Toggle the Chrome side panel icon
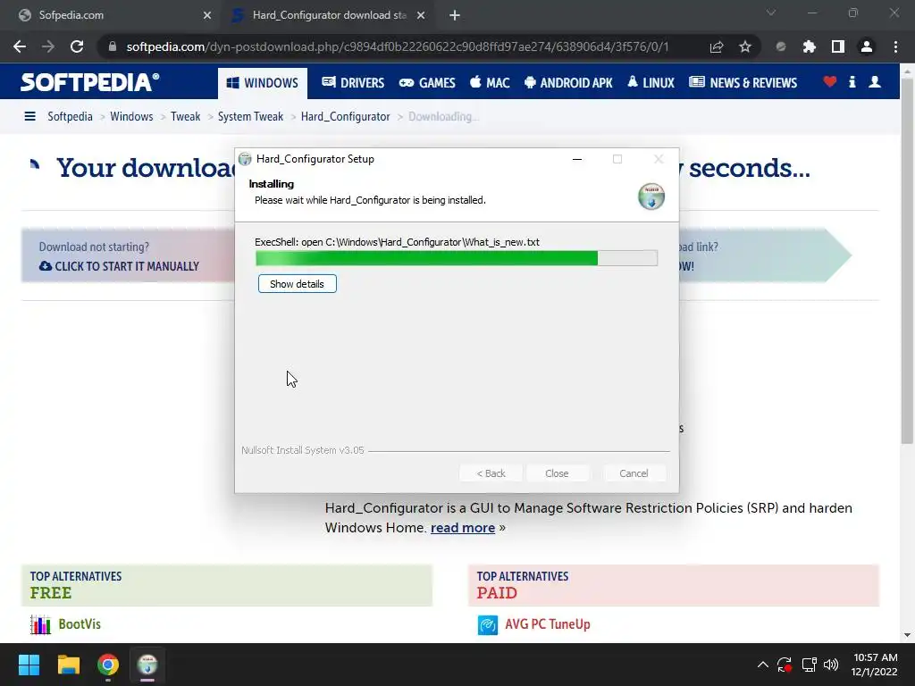The height and width of the screenshot is (686, 915). click(838, 46)
